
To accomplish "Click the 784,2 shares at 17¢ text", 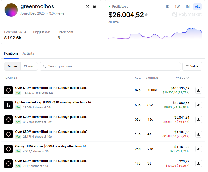I will (x=35, y=166).
